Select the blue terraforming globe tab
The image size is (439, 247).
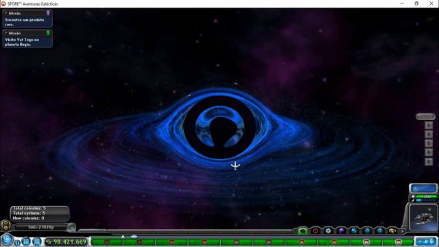(379, 231)
